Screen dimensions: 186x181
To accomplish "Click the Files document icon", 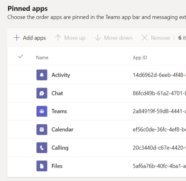I will tap(42, 166).
